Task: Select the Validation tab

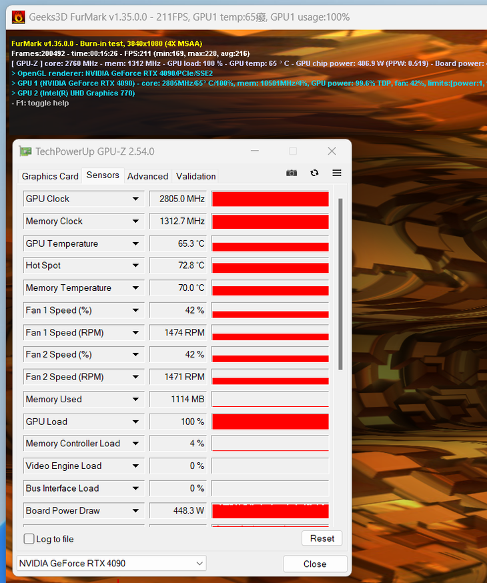Action: click(x=195, y=176)
